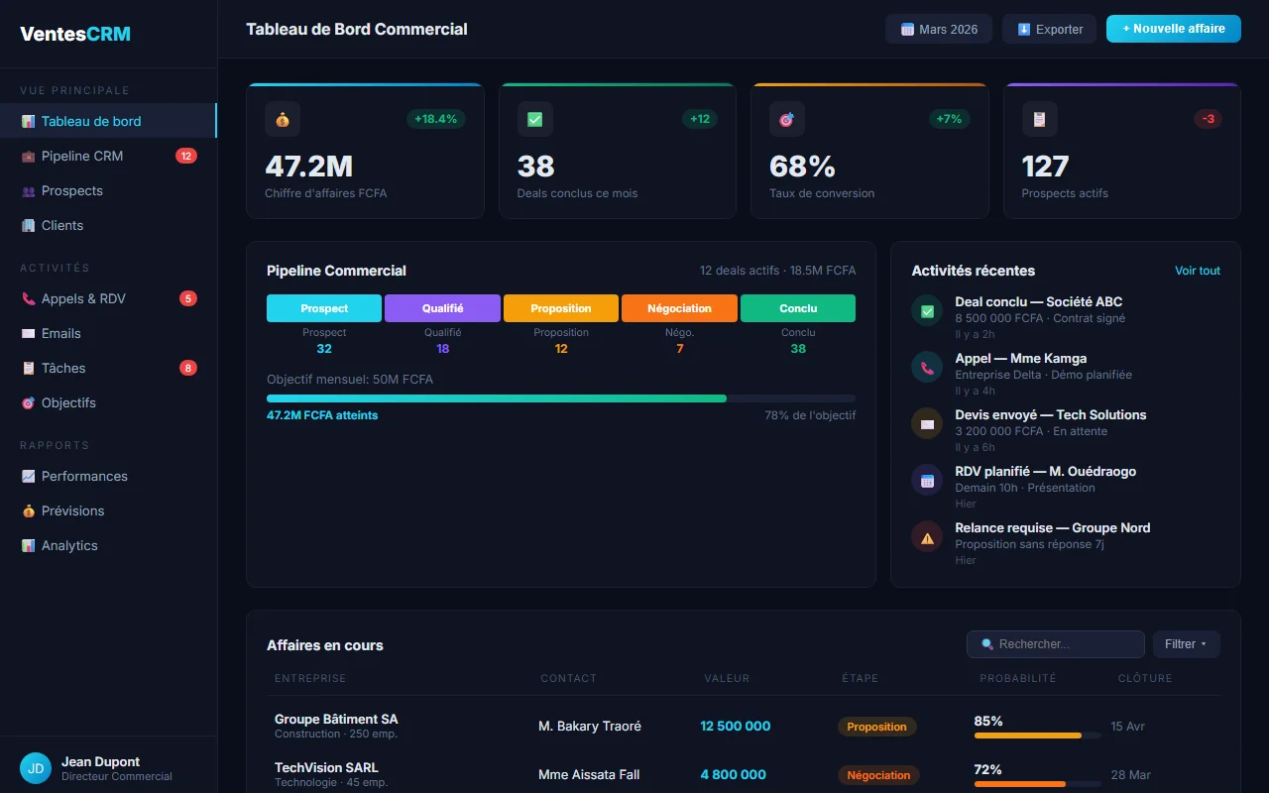Click the Prévisions money bag icon
This screenshot has height=793, width=1269.
pyautogui.click(x=29, y=510)
